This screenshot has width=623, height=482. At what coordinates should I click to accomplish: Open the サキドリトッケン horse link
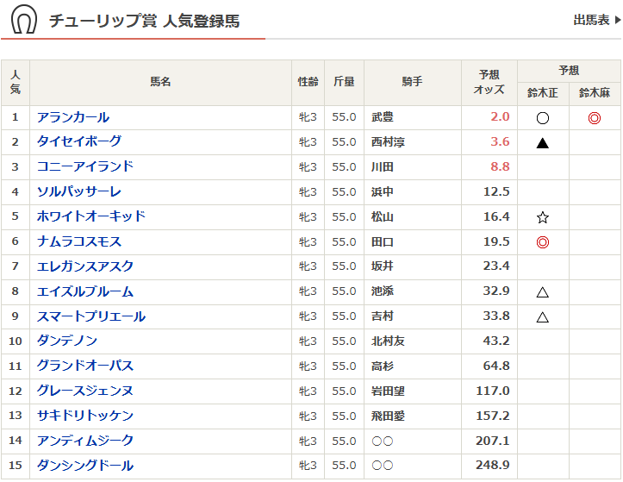[x=85, y=416]
